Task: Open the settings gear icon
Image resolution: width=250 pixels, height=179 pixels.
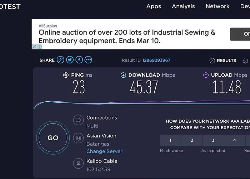Action: [245, 61]
